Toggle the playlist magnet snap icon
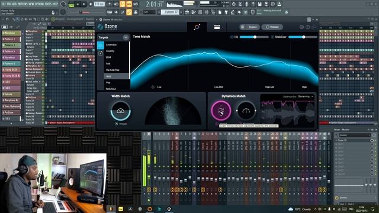The image size is (379, 213). coord(7,19)
